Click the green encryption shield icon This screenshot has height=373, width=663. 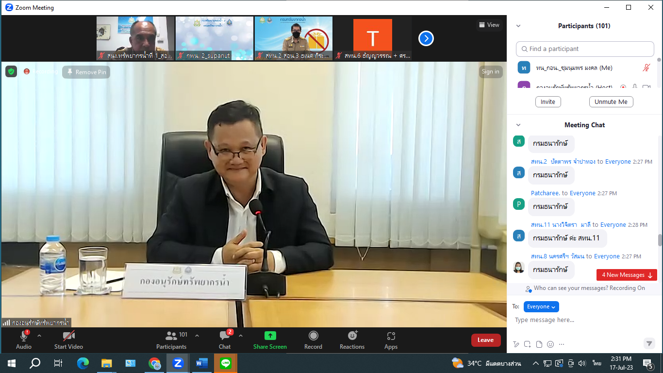pos(11,71)
